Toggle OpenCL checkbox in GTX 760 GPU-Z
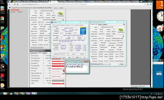 (x=99, y=61)
